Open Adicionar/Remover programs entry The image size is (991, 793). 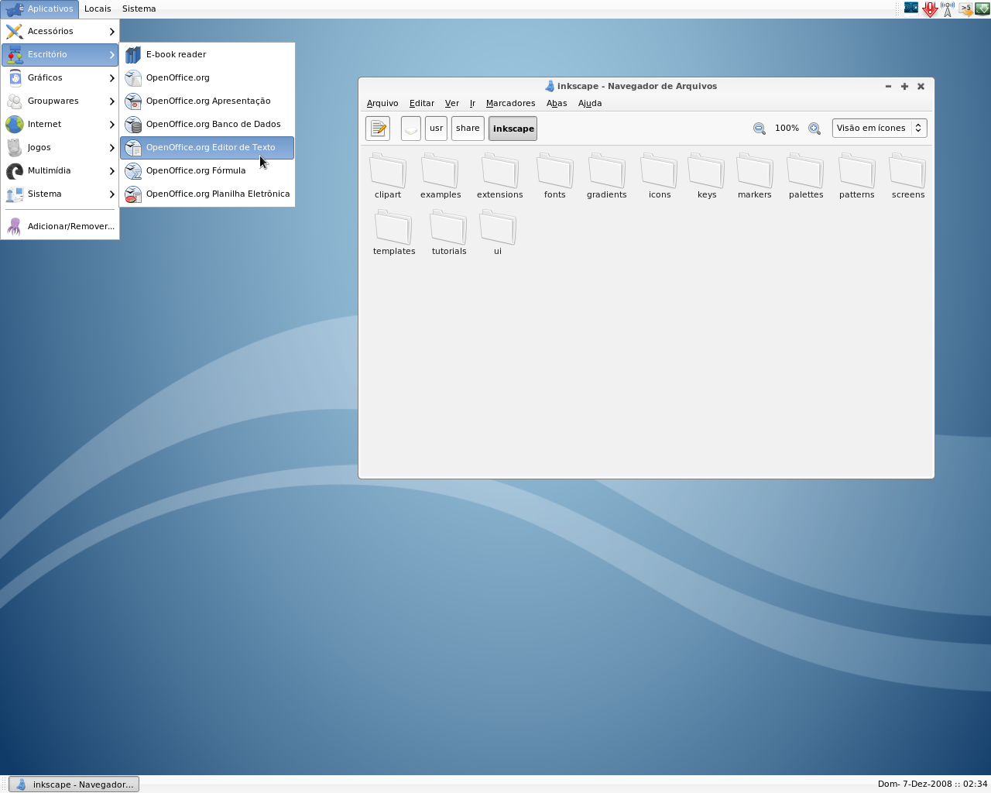pyautogui.click(x=60, y=226)
